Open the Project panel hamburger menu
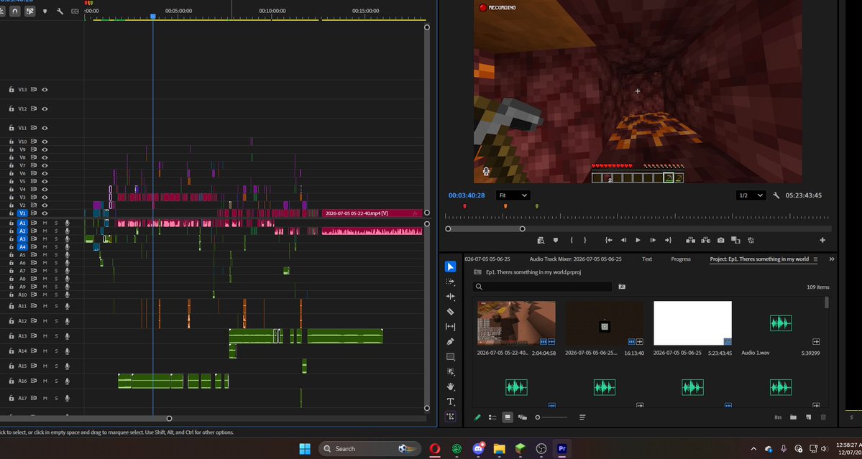 (x=815, y=259)
